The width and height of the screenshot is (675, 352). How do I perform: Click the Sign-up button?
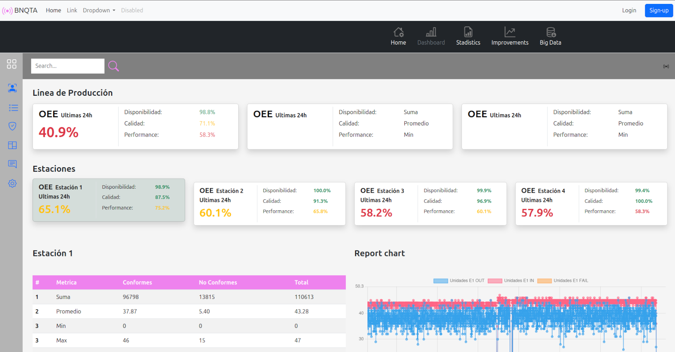point(658,11)
